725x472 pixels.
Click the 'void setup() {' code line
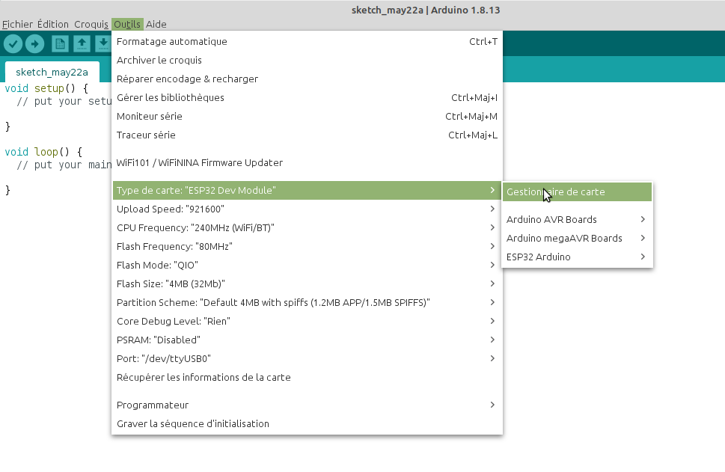point(46,88)
